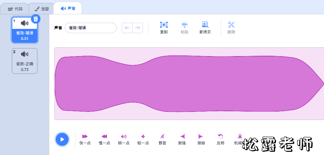Viewport: 324px width, 155px height.
Task: Apply the 轻一点 (softer) effect
Action: (143, 139)
